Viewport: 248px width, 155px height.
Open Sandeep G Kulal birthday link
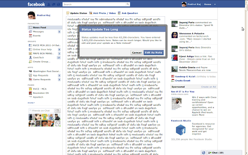[x=185, y=77]
